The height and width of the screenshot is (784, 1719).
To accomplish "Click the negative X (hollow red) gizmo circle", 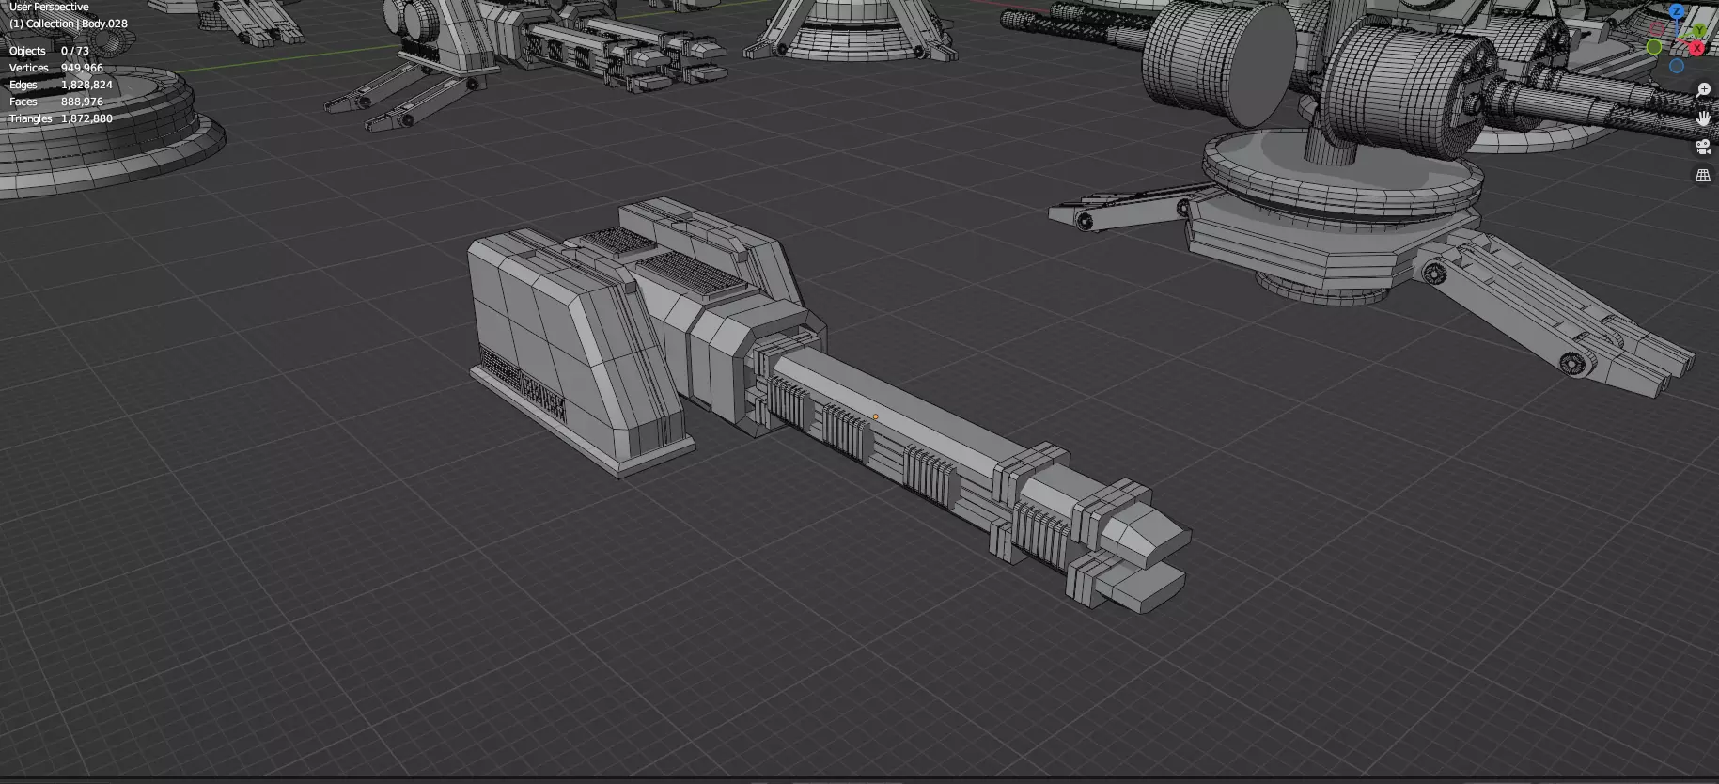I will click(1657, 29).
